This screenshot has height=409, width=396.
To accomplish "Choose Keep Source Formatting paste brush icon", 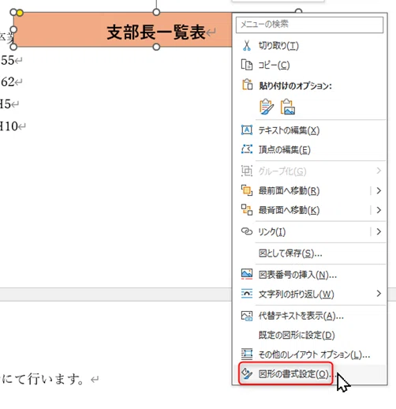I will point(267,107).
